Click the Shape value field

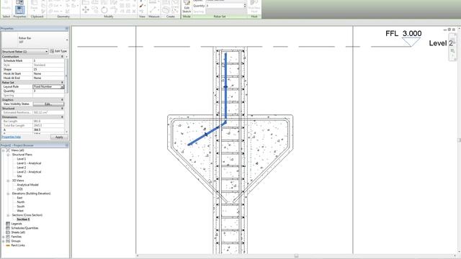(48, 69)
